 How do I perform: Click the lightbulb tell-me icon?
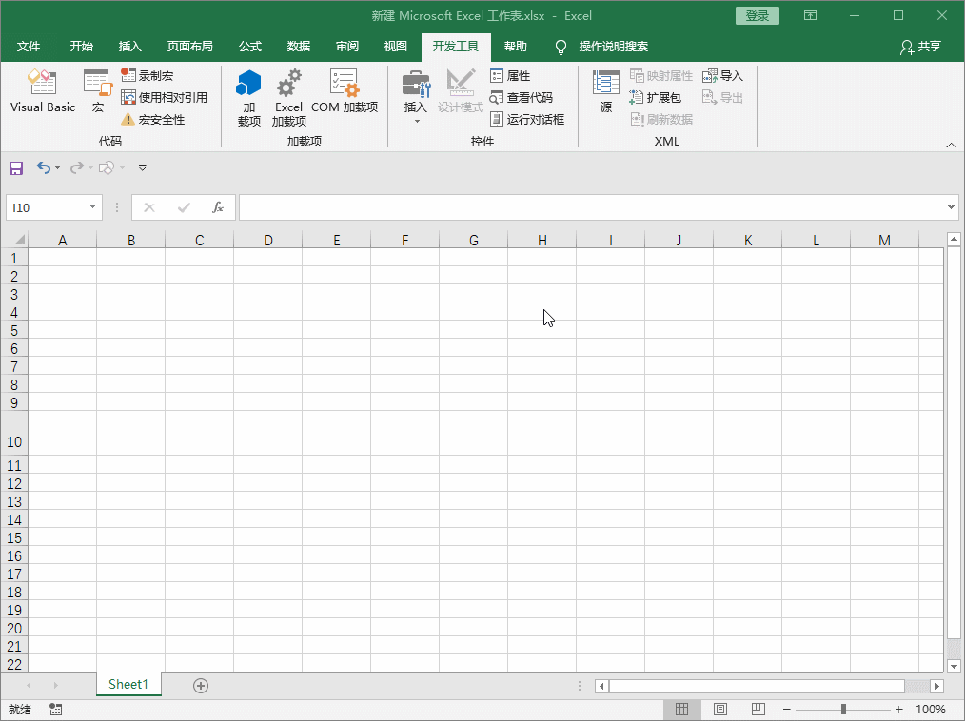tap(561, 47)
